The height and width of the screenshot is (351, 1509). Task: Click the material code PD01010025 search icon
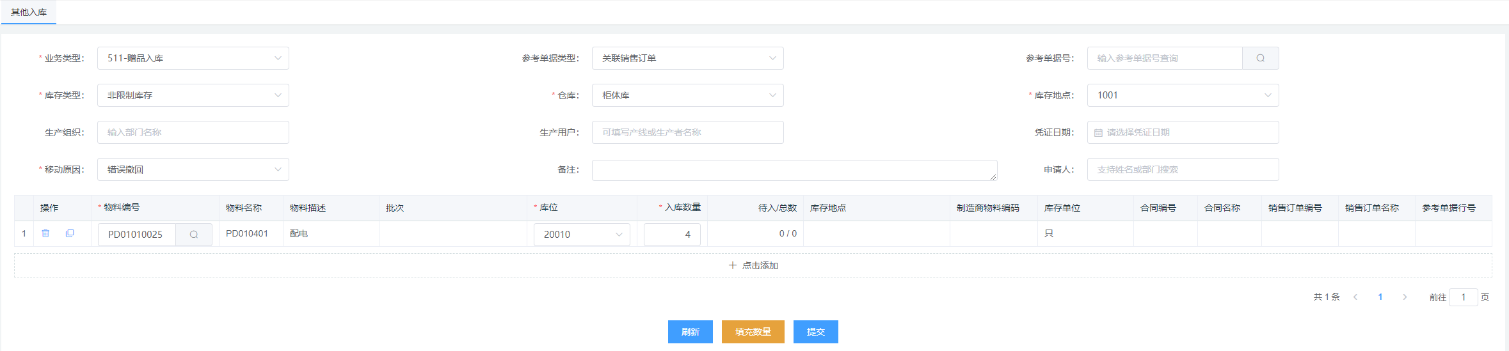click(193, 235)
